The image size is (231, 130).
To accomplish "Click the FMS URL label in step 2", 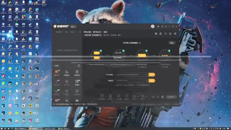I will pos(118,53).
